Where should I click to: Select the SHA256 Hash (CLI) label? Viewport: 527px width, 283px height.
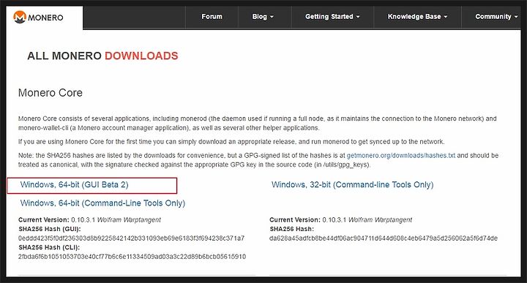tap(49, 247)
